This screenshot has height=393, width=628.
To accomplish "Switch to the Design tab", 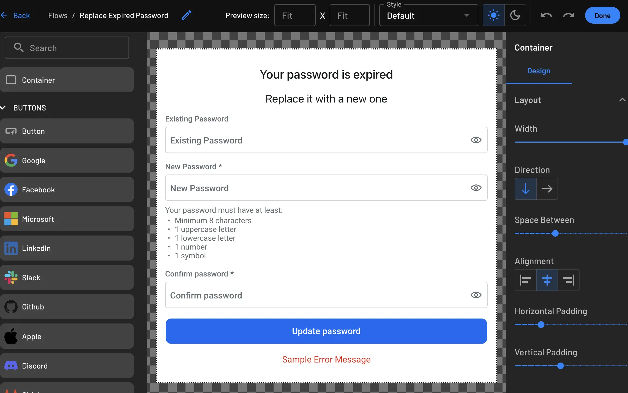I will [539, 71].
